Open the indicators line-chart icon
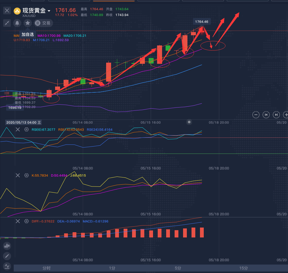 (7, 266)
